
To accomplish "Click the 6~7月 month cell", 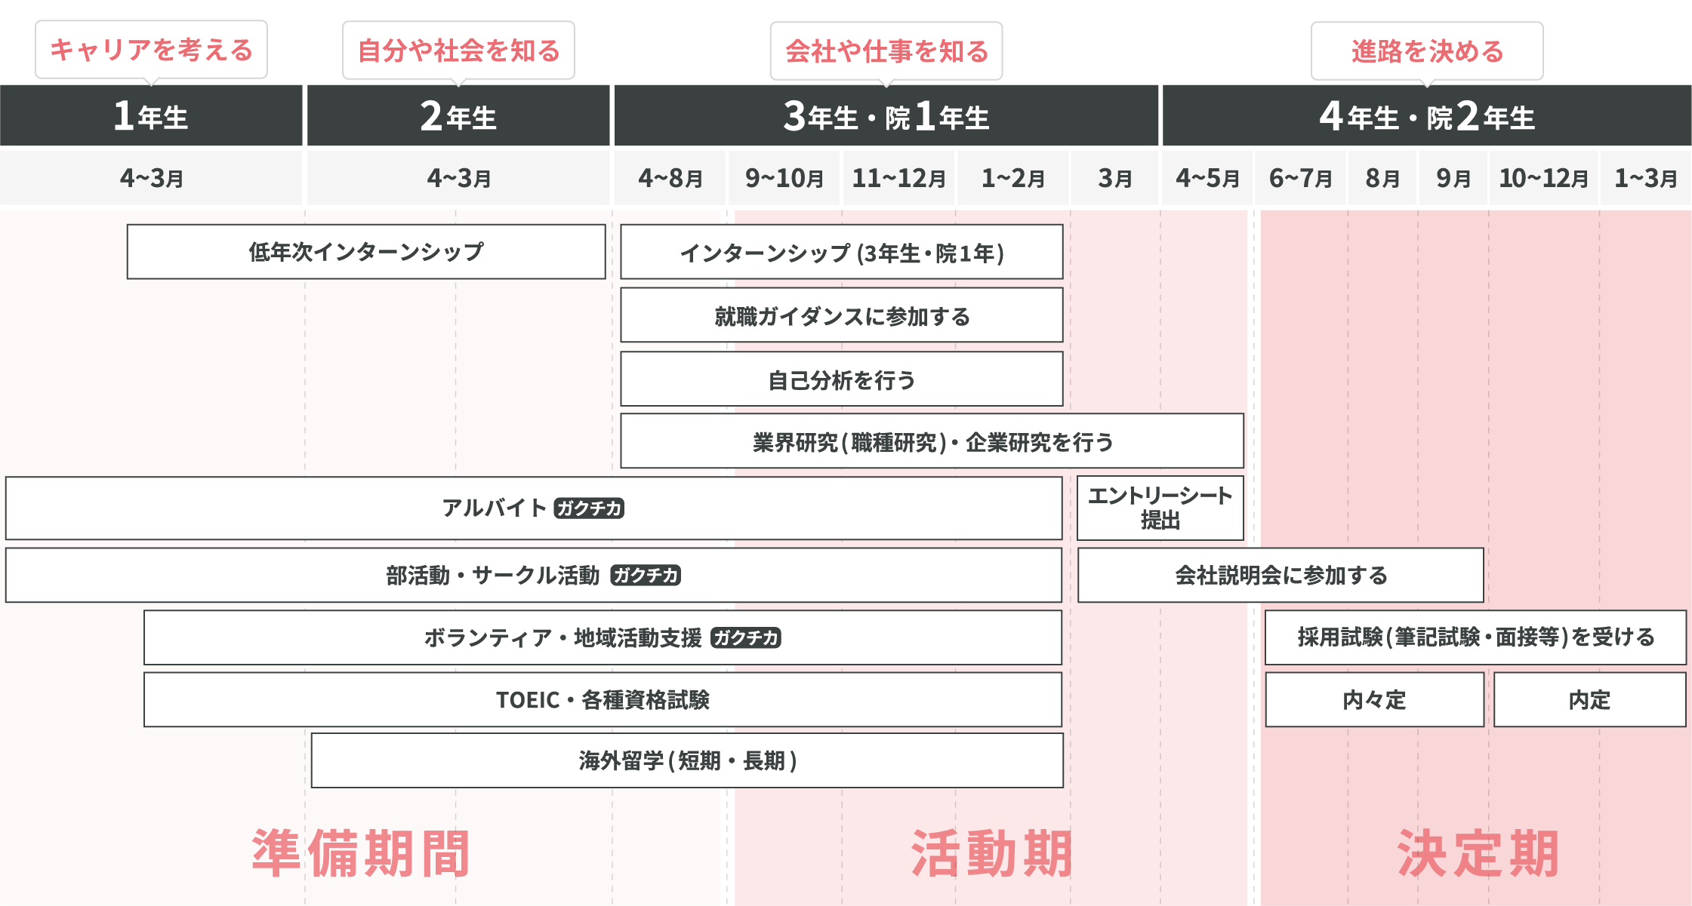I will coord(1301,178).
